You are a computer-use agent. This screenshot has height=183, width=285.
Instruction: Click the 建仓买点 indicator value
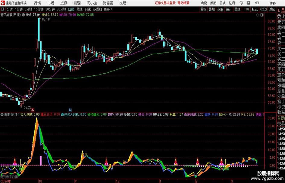click(x=50, y=114)
